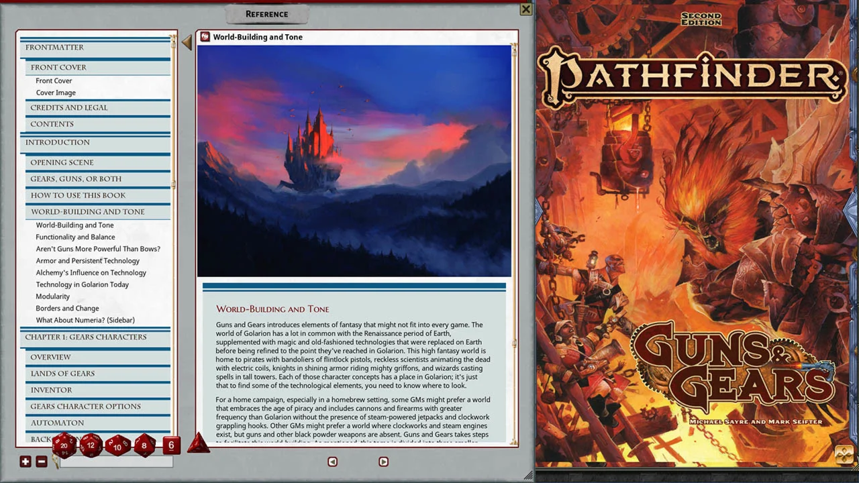Open Armor and Persistent Technology page
Screen dimensions: 859x483
coord(87,261)
